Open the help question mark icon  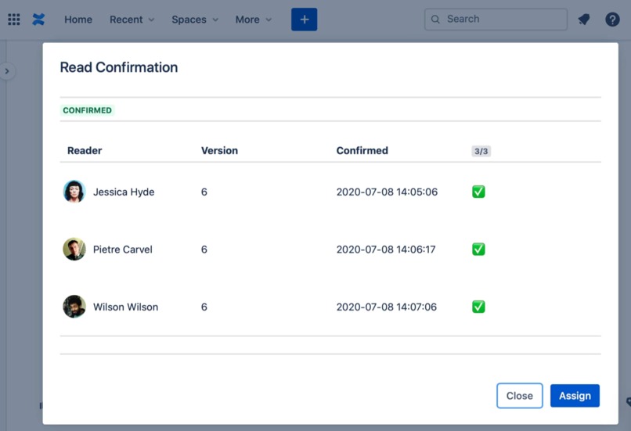(612, 20)
